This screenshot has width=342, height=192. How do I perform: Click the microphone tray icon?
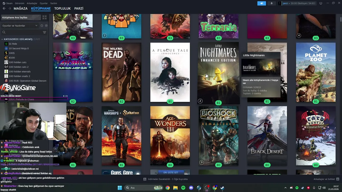(x=314, y=188)
